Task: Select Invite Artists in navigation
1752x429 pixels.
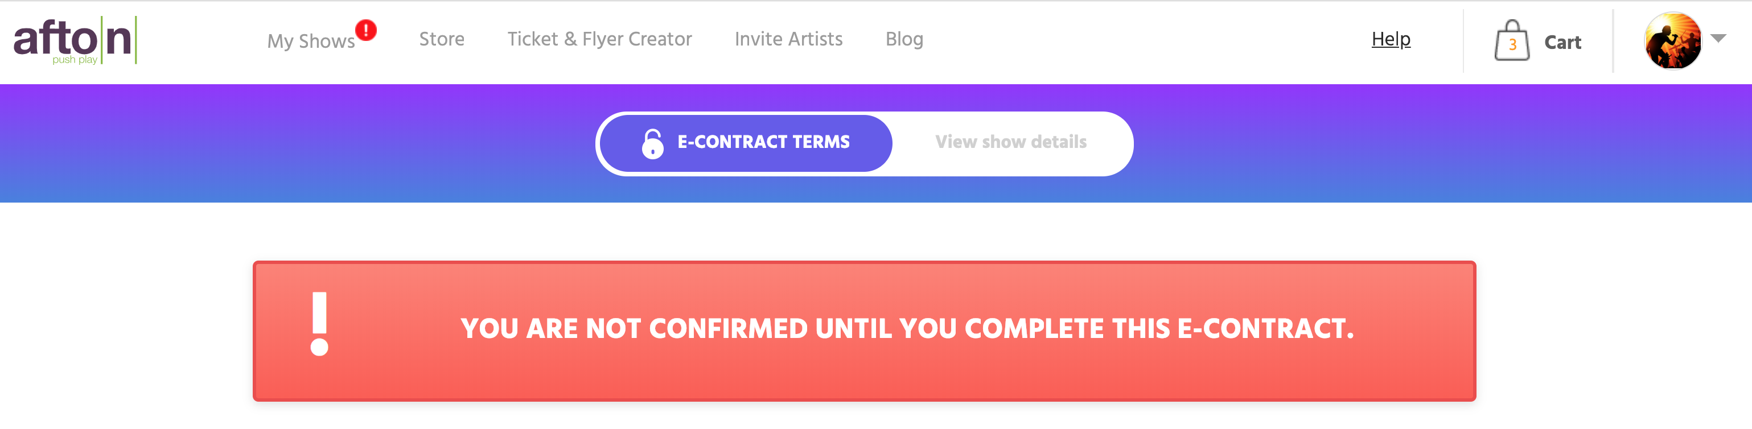Action: click(x=788, y=39)
